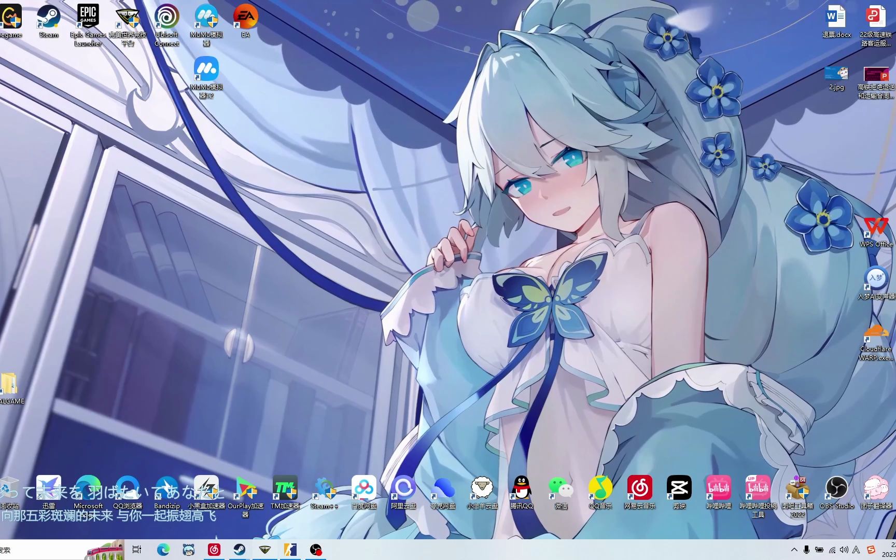Expand hidden system tray icons
The image size is (896, 560).
point(794,550)
